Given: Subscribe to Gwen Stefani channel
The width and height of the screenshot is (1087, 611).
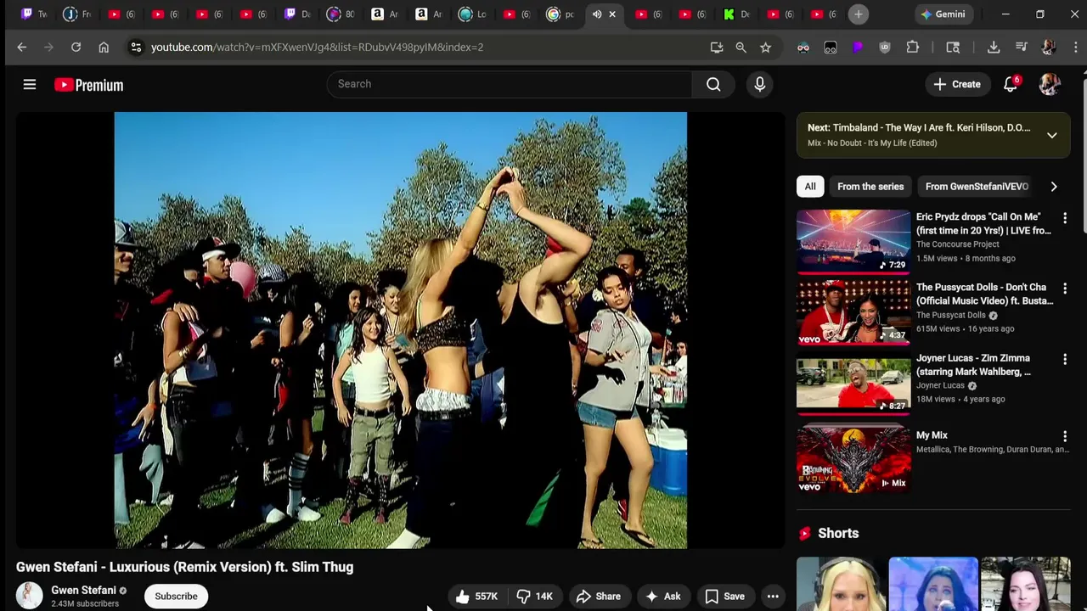Looking at the screenshot, I should pos(176,597).
